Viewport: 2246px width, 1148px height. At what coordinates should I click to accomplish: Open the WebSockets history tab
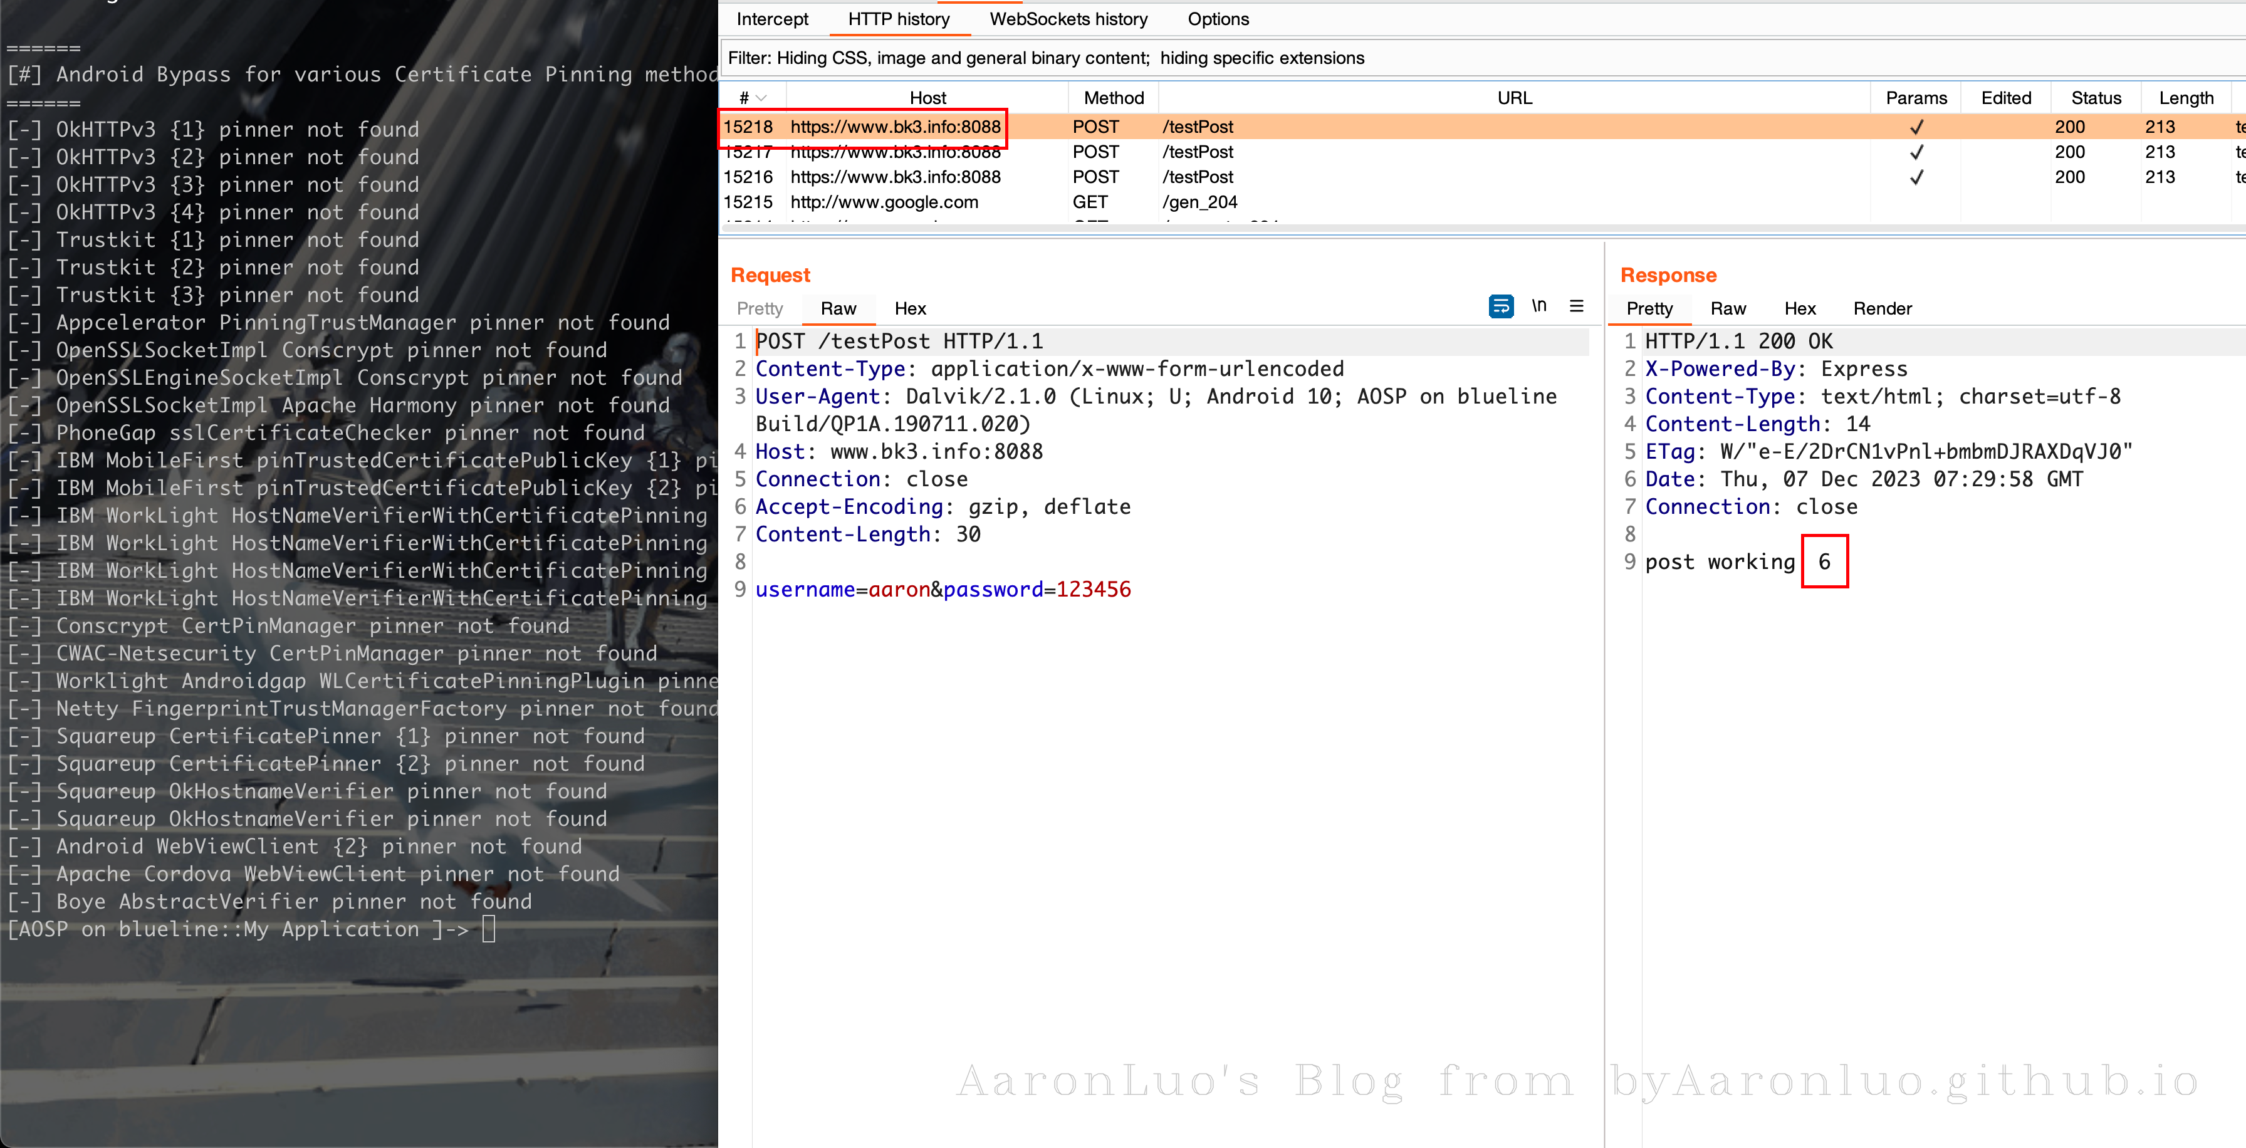[1068, 19]
